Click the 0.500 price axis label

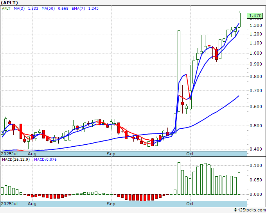256,126
